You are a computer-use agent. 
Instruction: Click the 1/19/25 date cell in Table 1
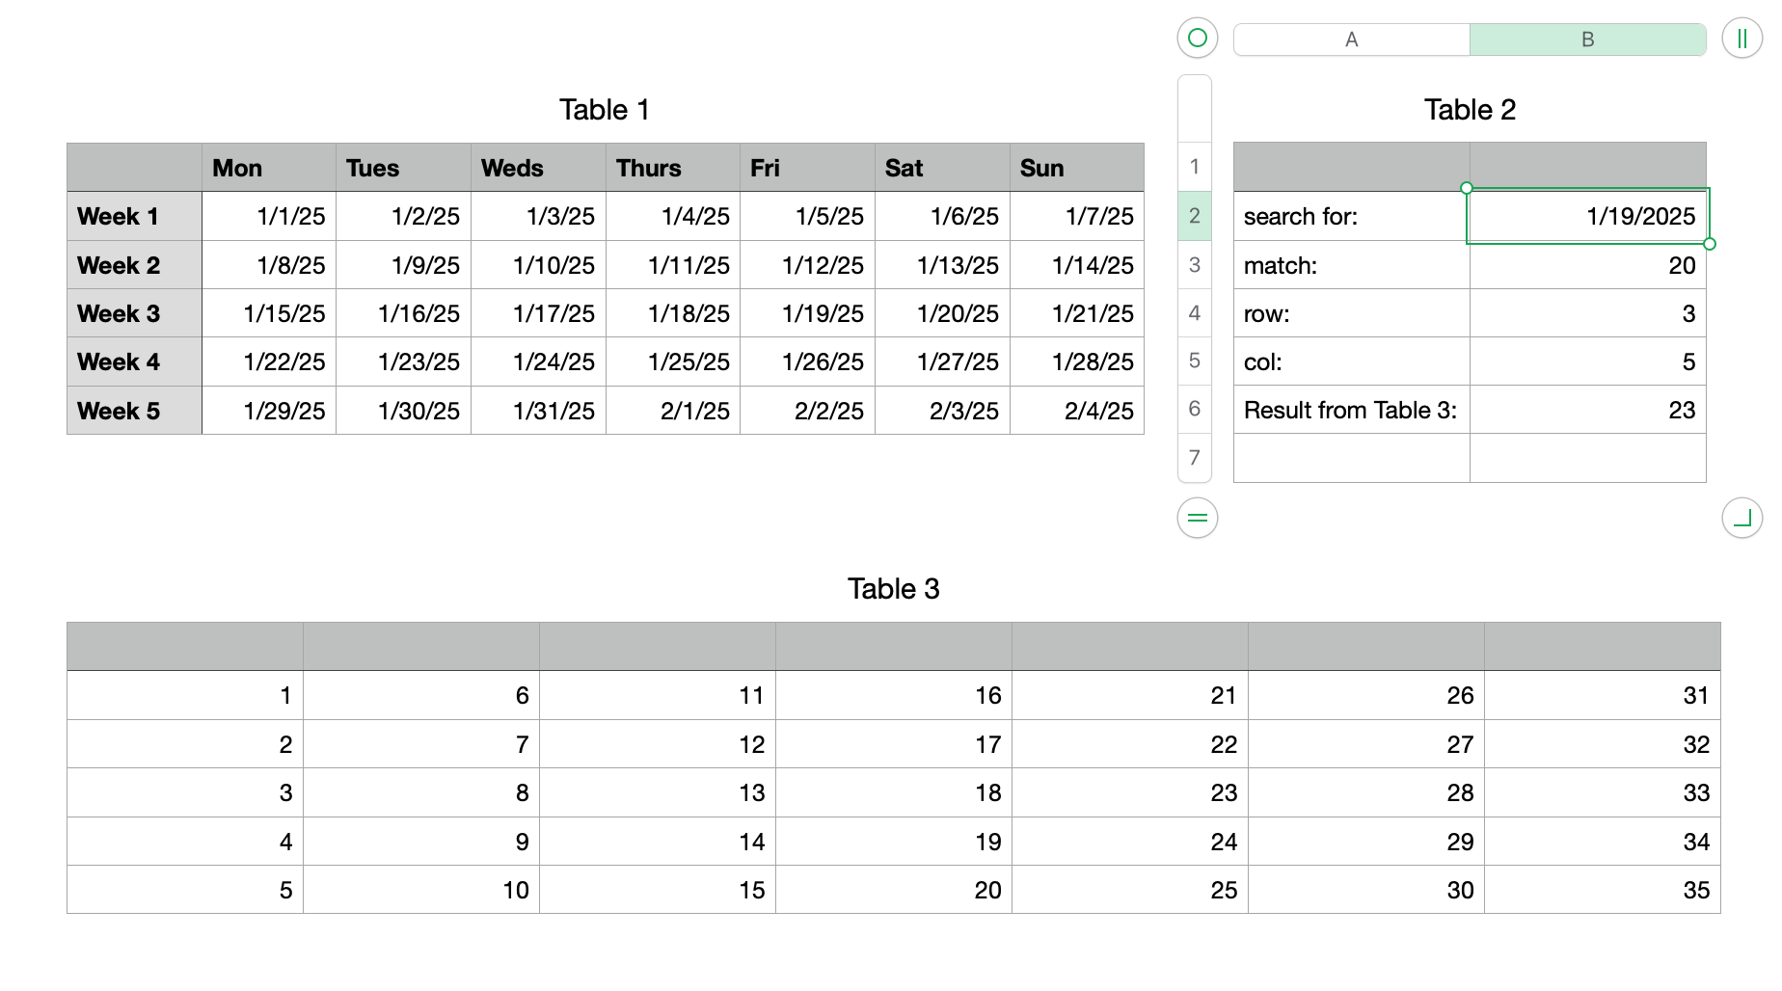807,313
